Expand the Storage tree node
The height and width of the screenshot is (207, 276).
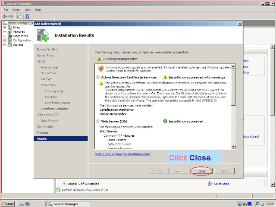click(5, 45)
